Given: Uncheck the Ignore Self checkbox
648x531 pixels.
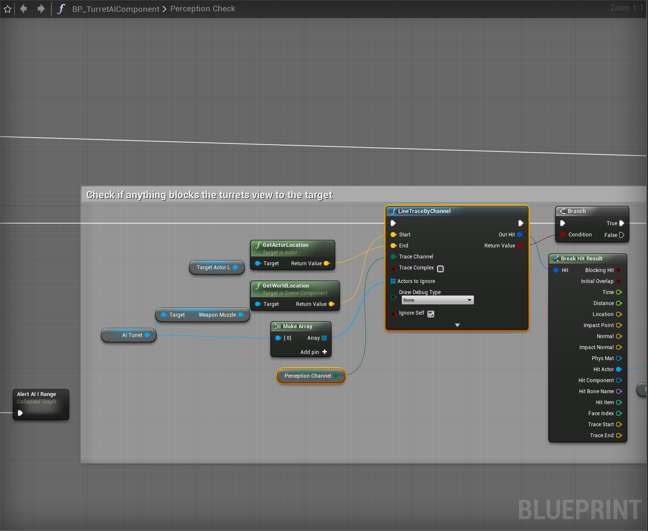Looking at the screenshot, I should coord(430,314).
